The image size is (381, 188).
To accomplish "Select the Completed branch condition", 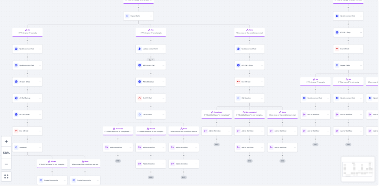I will click(x=217, y=114).
